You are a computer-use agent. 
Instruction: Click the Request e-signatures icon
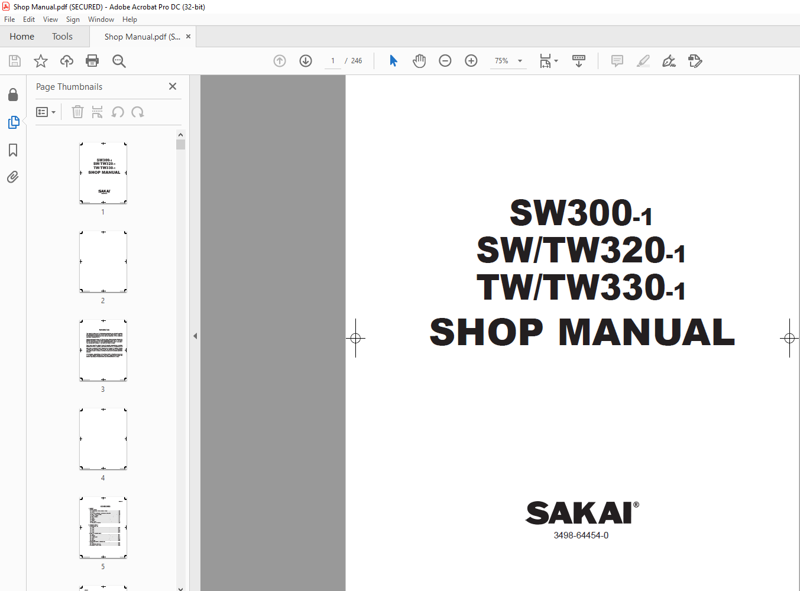coord(695,61)
